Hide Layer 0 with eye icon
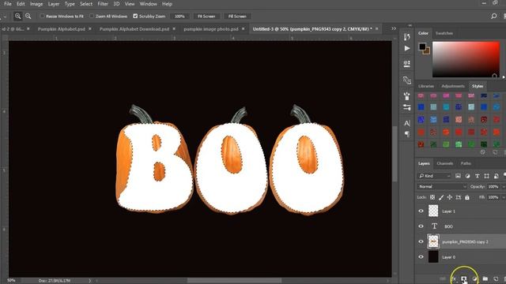Viewport: 506px width, 284px height. tap(421, 256)
